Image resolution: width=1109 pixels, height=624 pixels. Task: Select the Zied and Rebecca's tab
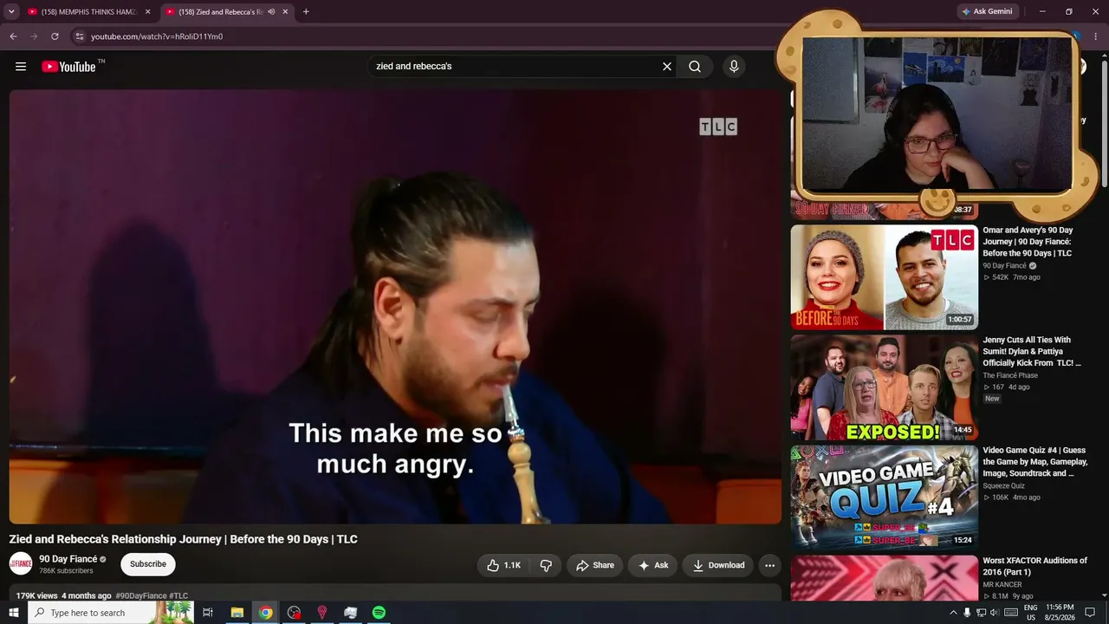click(227, 12)
